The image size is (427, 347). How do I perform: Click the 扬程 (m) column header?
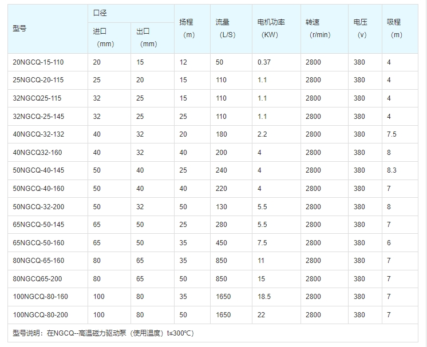click(x=192, y=29)
